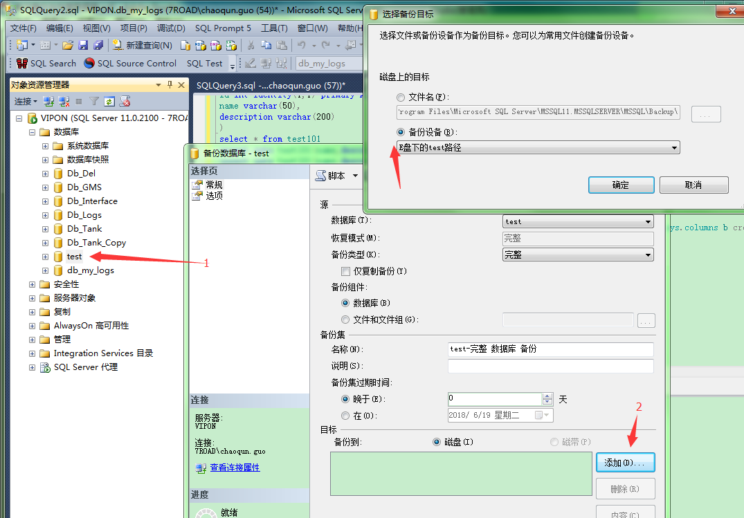The width and height of the screenshot is (744, 518).
Task: Click the Redo arrow icon
Action: pyautogui.click(x=325, y=45)
